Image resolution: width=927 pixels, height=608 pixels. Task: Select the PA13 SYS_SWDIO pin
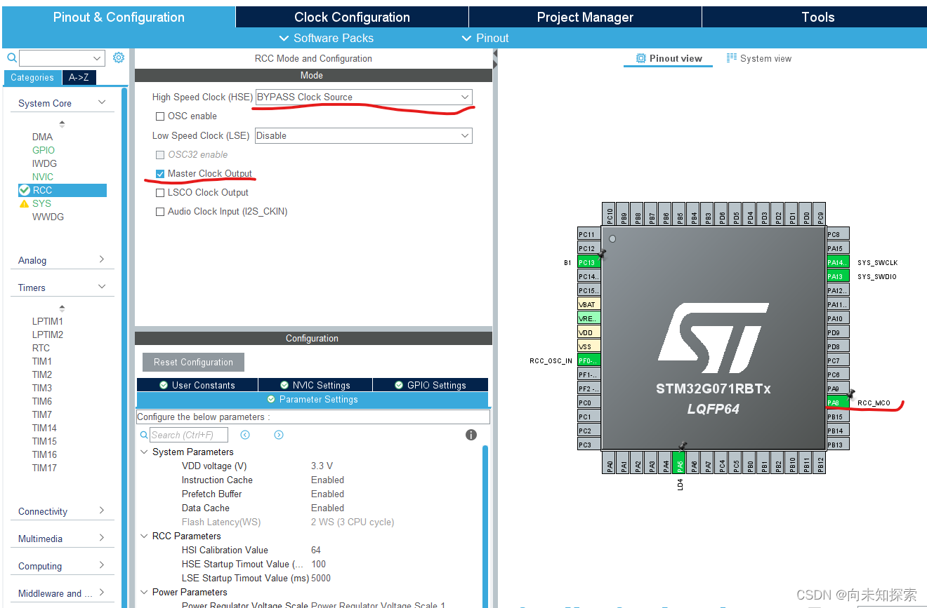click(838, 276)
